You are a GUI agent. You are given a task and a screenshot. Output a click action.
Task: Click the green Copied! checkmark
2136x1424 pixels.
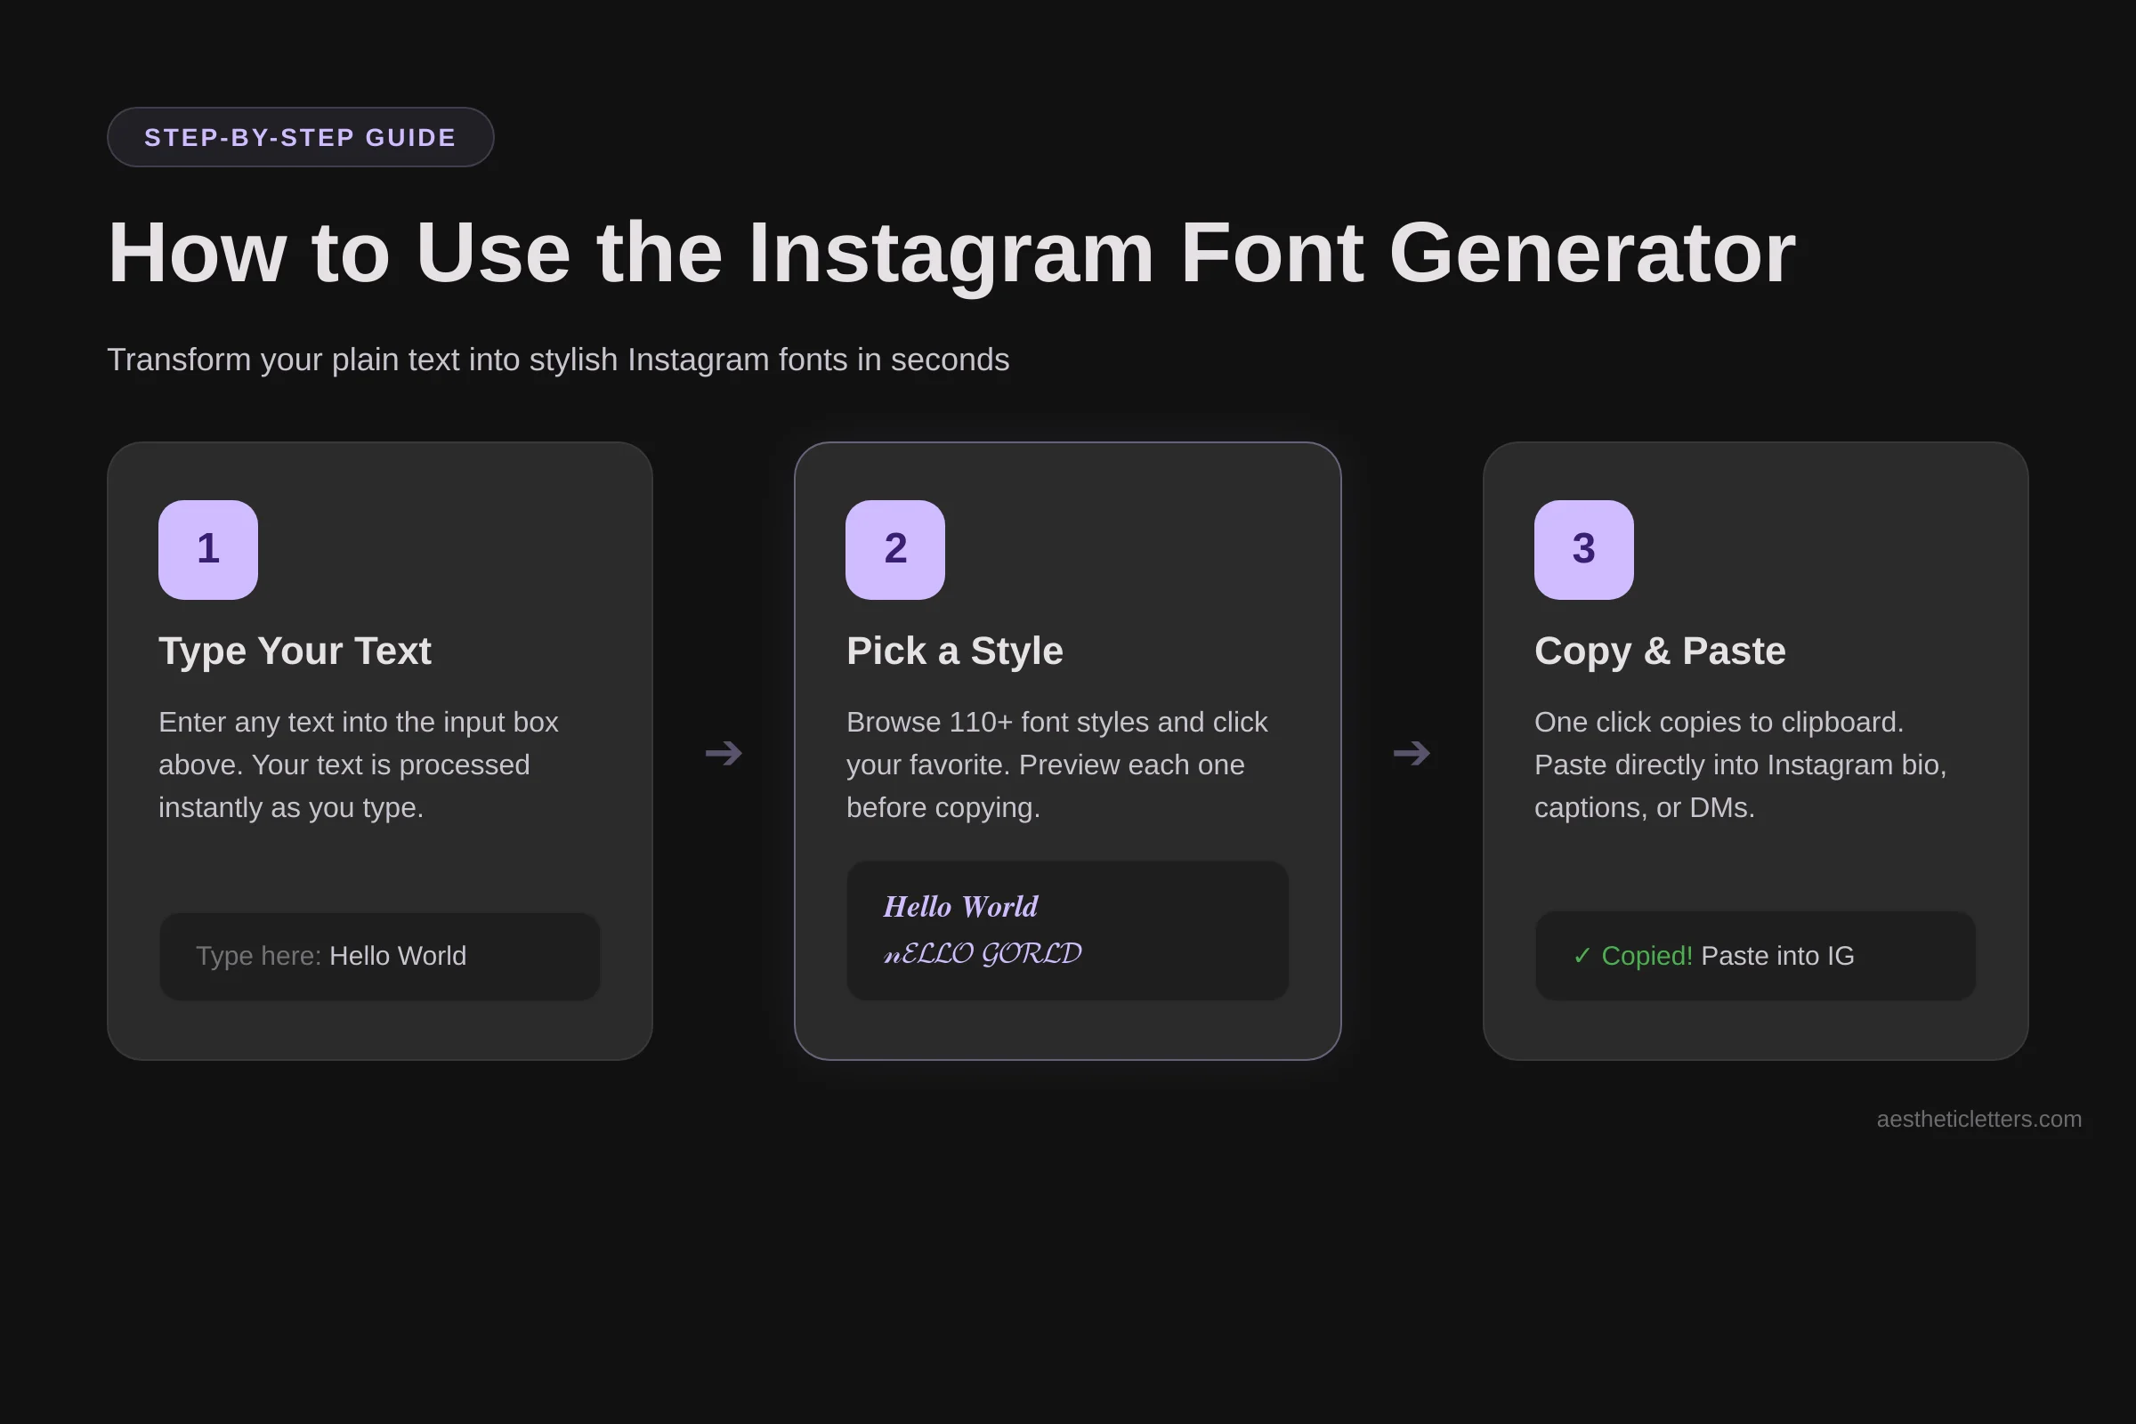(x=1582, y=955)
